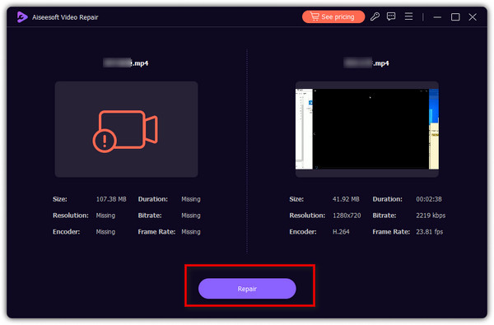Open the hamburger menu icon
Image resolution: width=494 pixels, height=325 pixels.
408,16
